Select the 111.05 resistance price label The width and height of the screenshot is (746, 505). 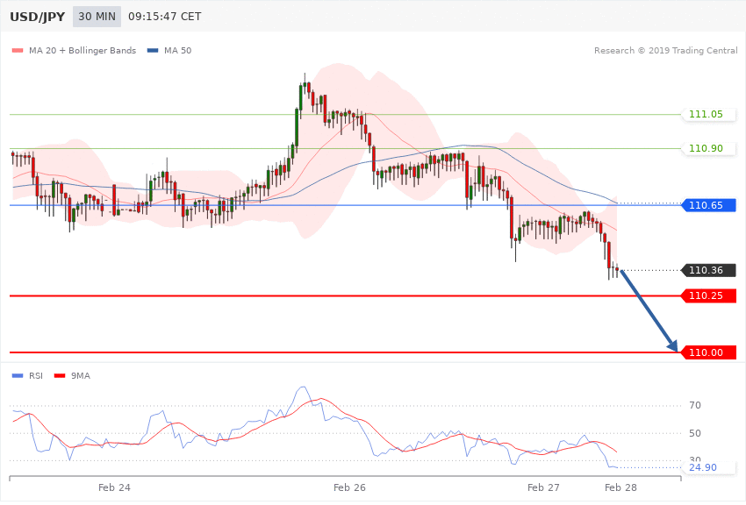tap(709, 114)
